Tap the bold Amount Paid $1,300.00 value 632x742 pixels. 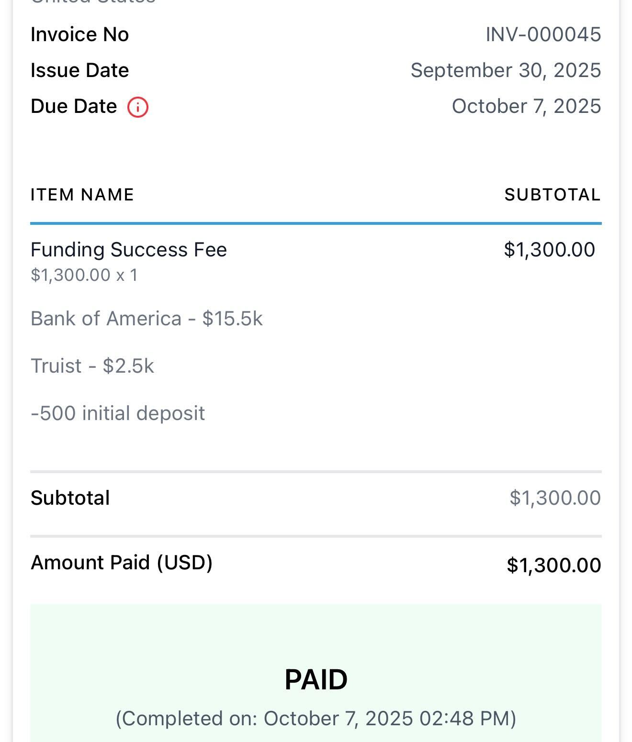point(554,565)
